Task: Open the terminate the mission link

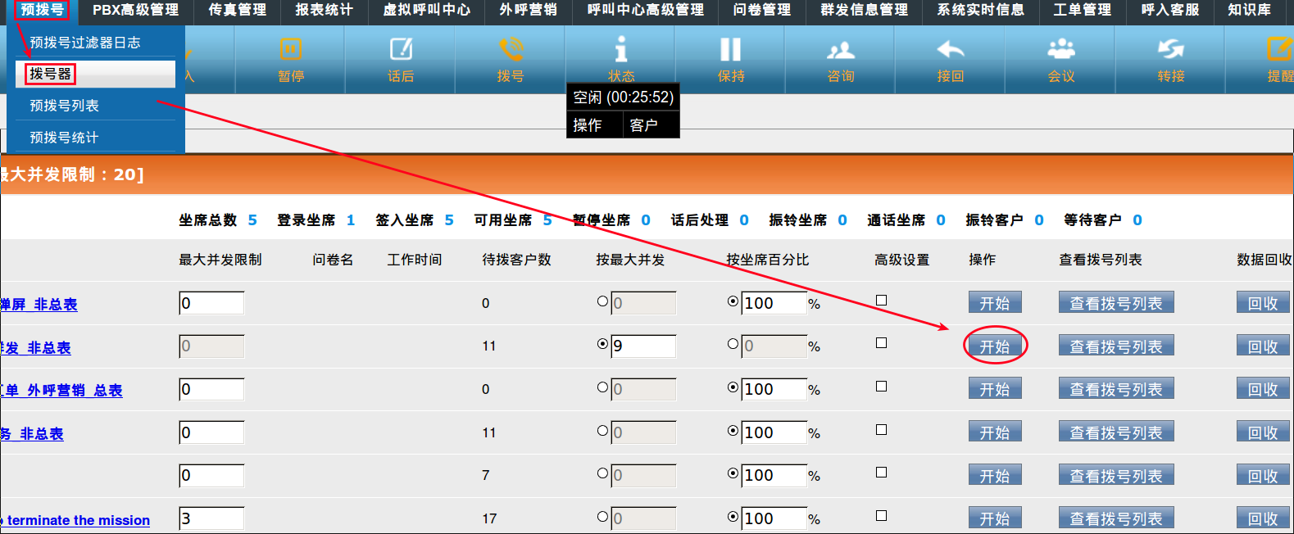Action: click(x=79, y=520)
